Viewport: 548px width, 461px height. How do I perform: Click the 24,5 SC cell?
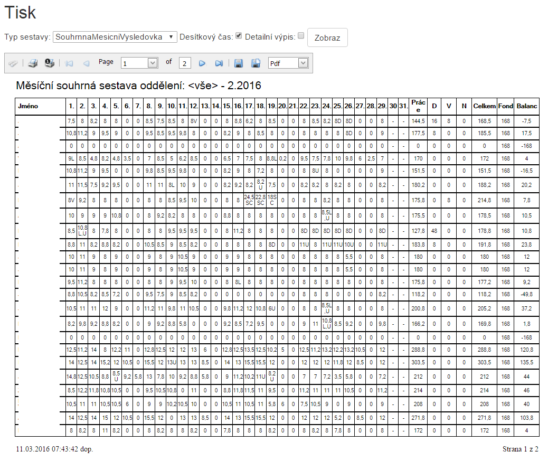249,200
